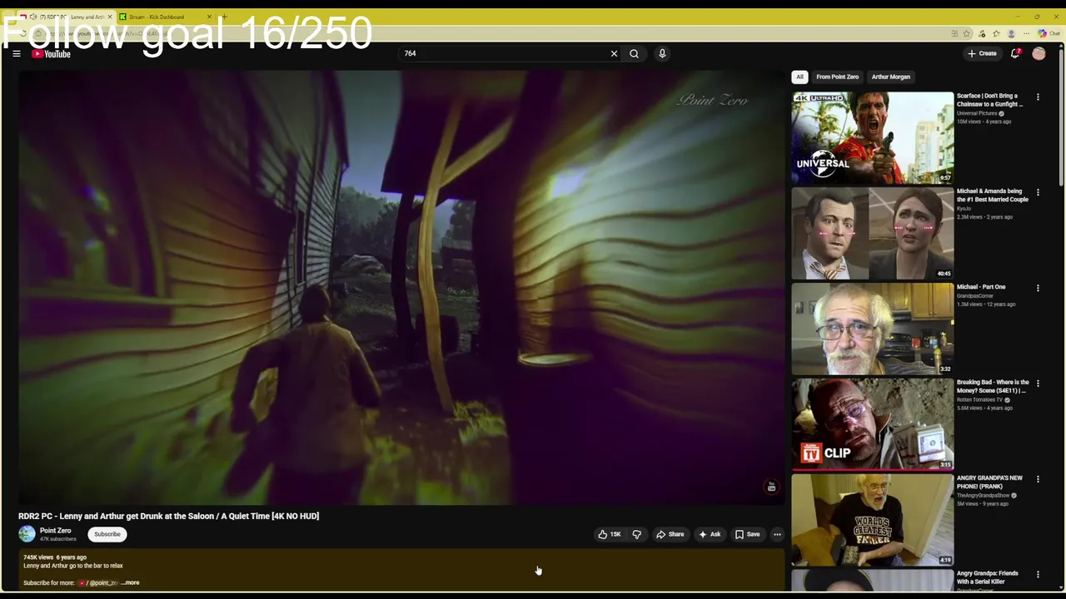Subscribe to the Point Zero channel
1066x599 pixels.
coord(107,534)
